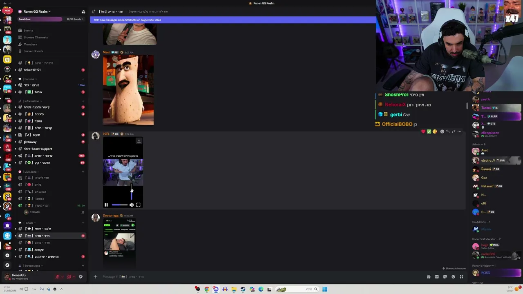The image size is (523, 294).
Task: Add the heart reaction to L9EL's message
Action: (423, 131)
